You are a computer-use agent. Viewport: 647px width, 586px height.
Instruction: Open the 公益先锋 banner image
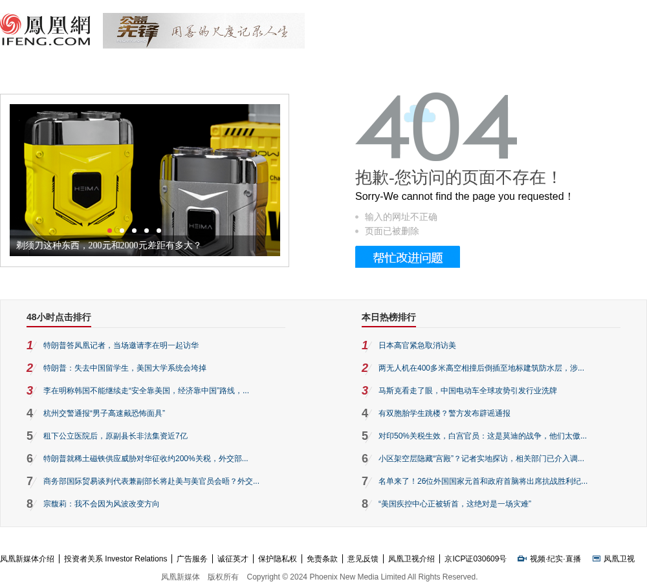pyautogui.click(x=203, y=30)
